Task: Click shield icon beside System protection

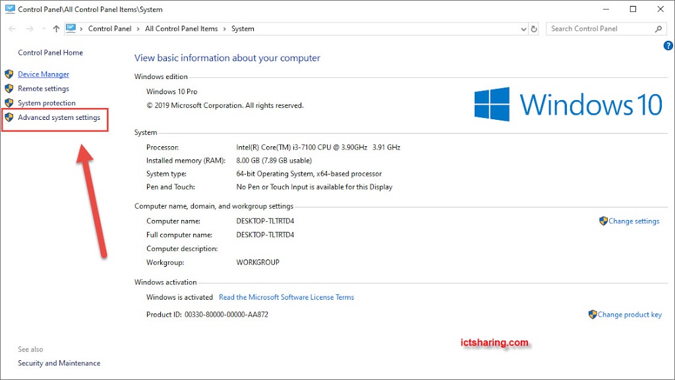Action: 9,103
